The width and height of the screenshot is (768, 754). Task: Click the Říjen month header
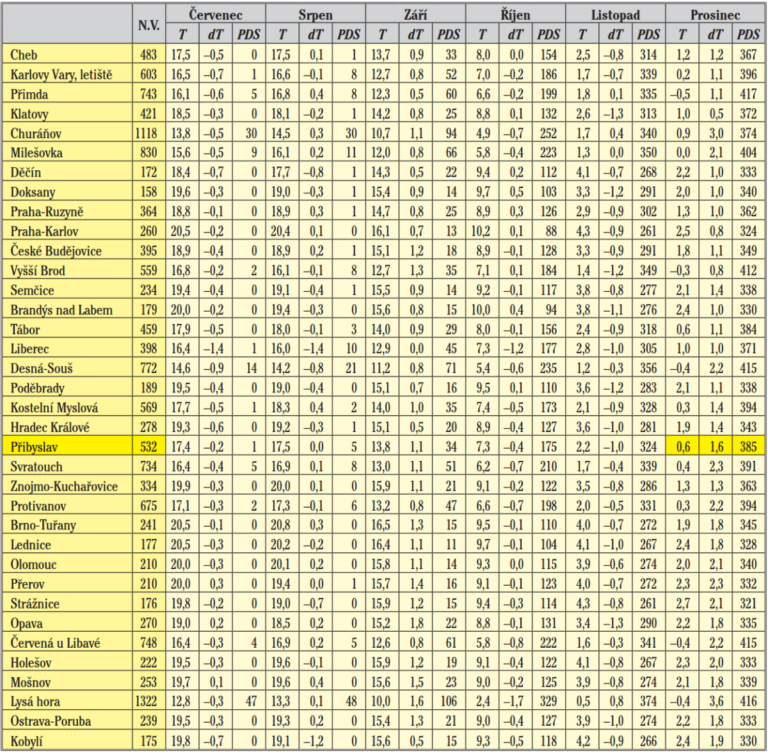515,14
